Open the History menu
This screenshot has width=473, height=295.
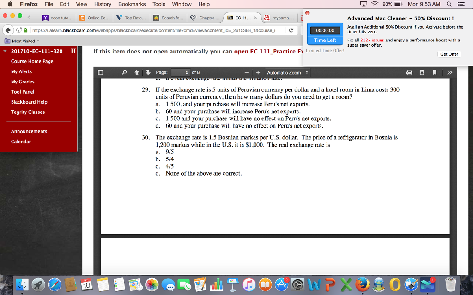pos(103,4)
